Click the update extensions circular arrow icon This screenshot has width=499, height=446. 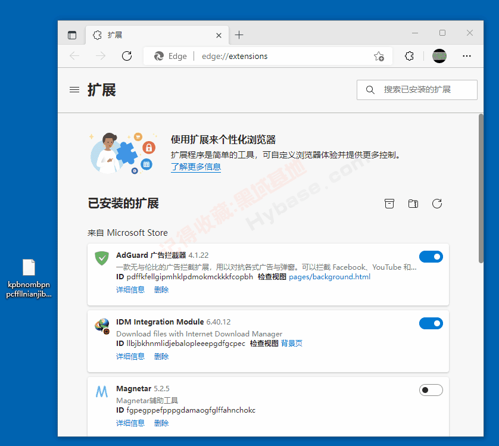[x=437, y=204]
